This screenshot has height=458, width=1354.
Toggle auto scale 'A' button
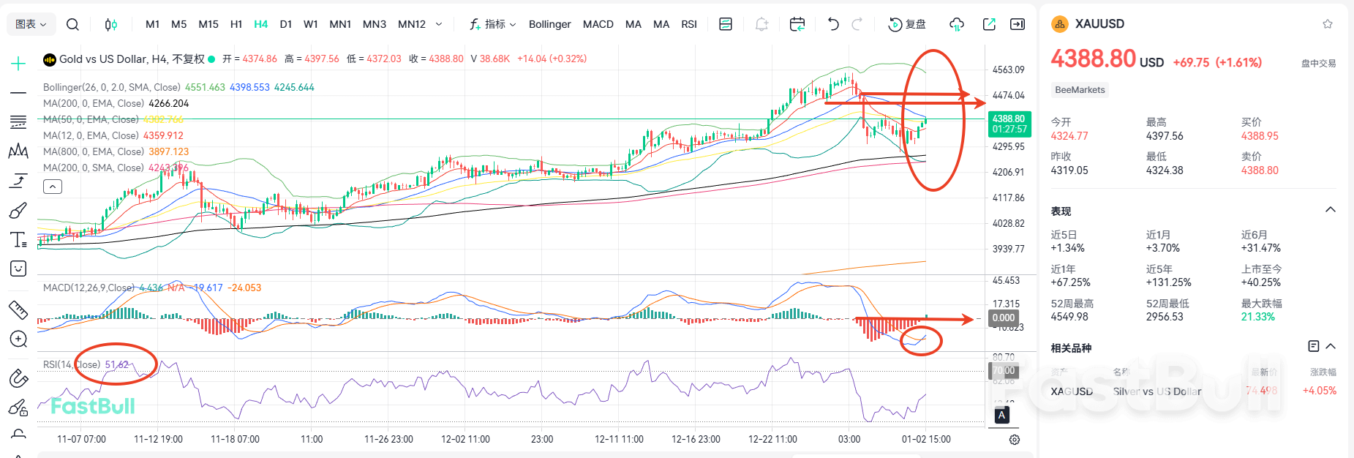tap(1001, 415)
